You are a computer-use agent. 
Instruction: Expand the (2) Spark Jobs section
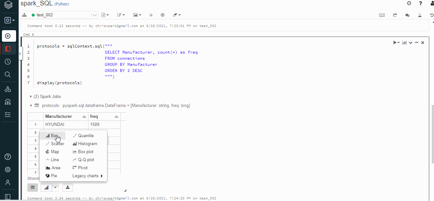tap(47, 96)
